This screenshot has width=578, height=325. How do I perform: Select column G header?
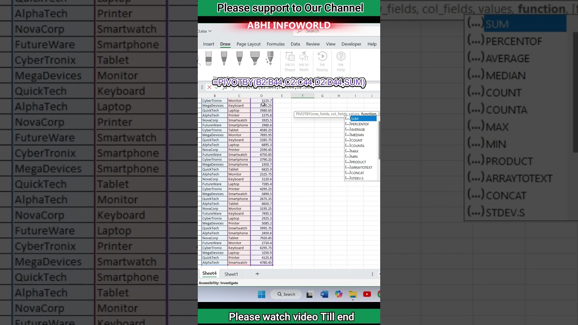322,96
